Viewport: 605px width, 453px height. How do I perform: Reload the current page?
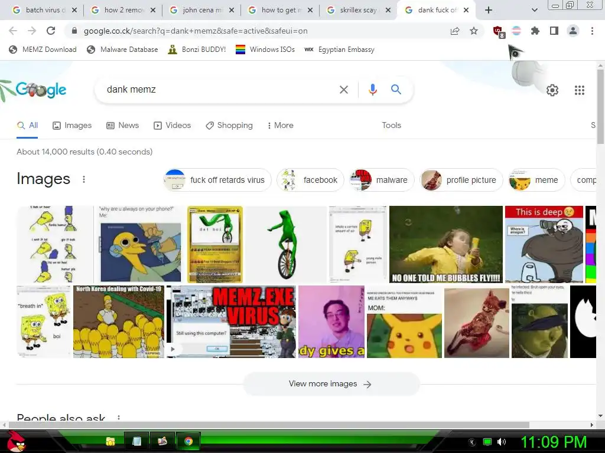pos(51,31)
